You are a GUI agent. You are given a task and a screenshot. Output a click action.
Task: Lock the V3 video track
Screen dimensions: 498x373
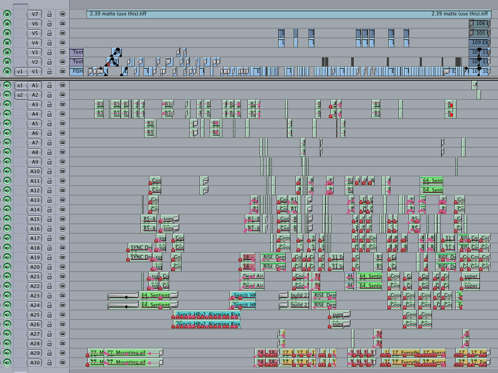pos(49,52)
